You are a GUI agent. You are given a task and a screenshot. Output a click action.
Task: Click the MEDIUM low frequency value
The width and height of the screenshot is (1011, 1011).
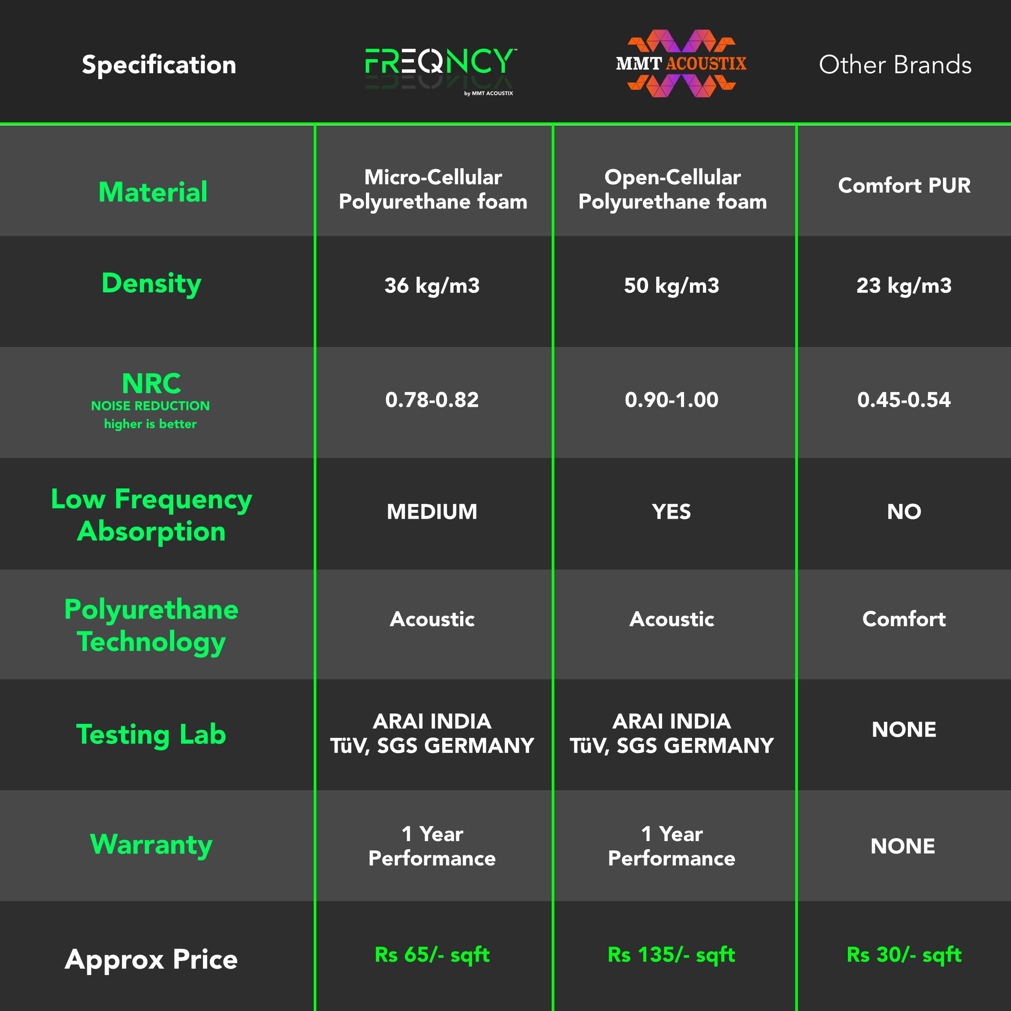tap(432, 512)
